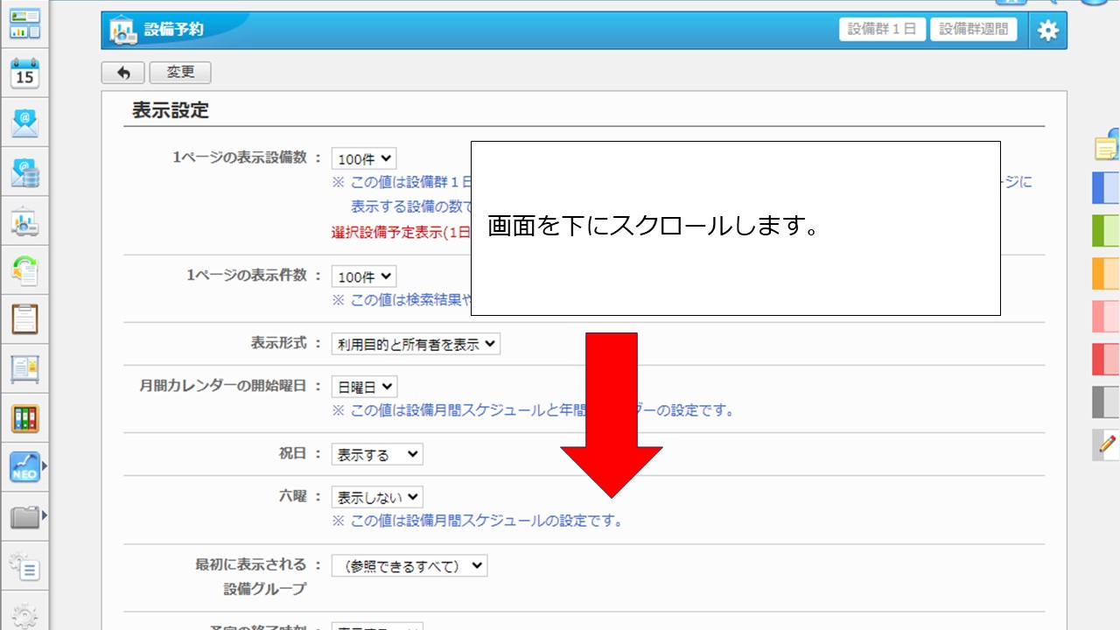
Task: Click the 変更 button
Action: (x=180, y=73)
